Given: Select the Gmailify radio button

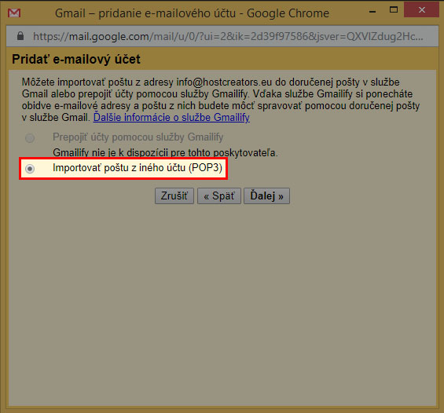Looking at the screenshot, I should (x=30, y=138).
